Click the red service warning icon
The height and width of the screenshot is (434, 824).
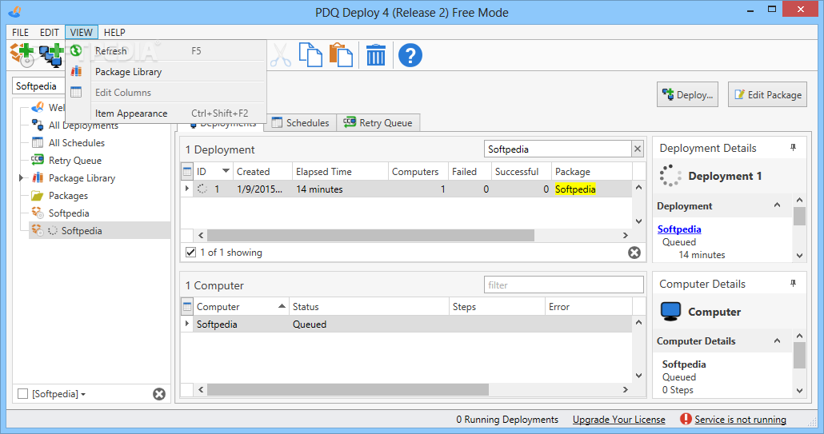pyautogui.click(x=686, y=419)
